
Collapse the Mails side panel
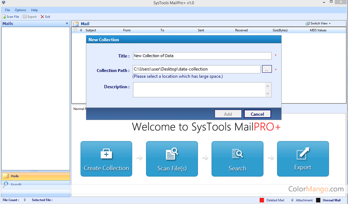click(x=67, y=24)
